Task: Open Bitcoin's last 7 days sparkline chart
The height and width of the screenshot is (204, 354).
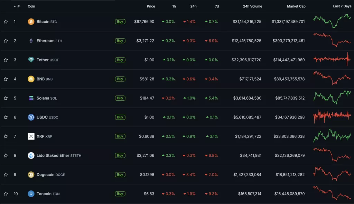Action: pyautogui.click(x=332, y=21)
